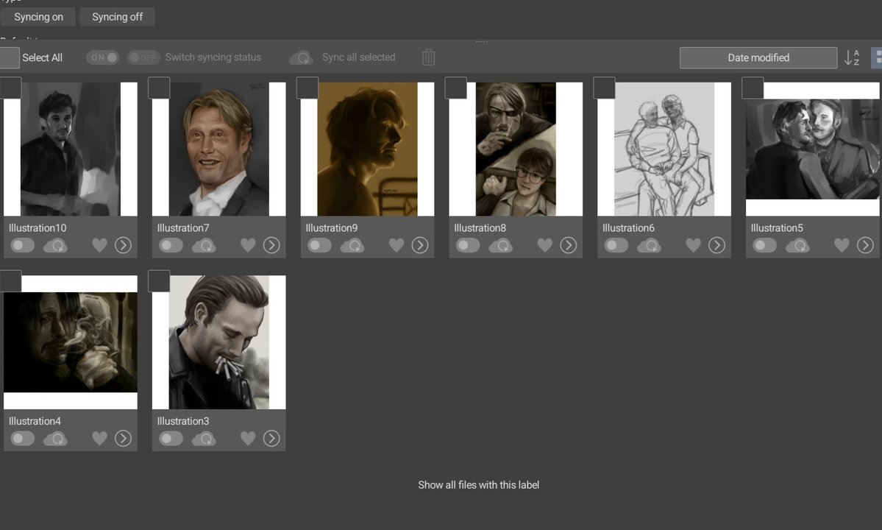
Task: Open the Illustration6 sketch thumbnail
Action: (x=664, y=149)
